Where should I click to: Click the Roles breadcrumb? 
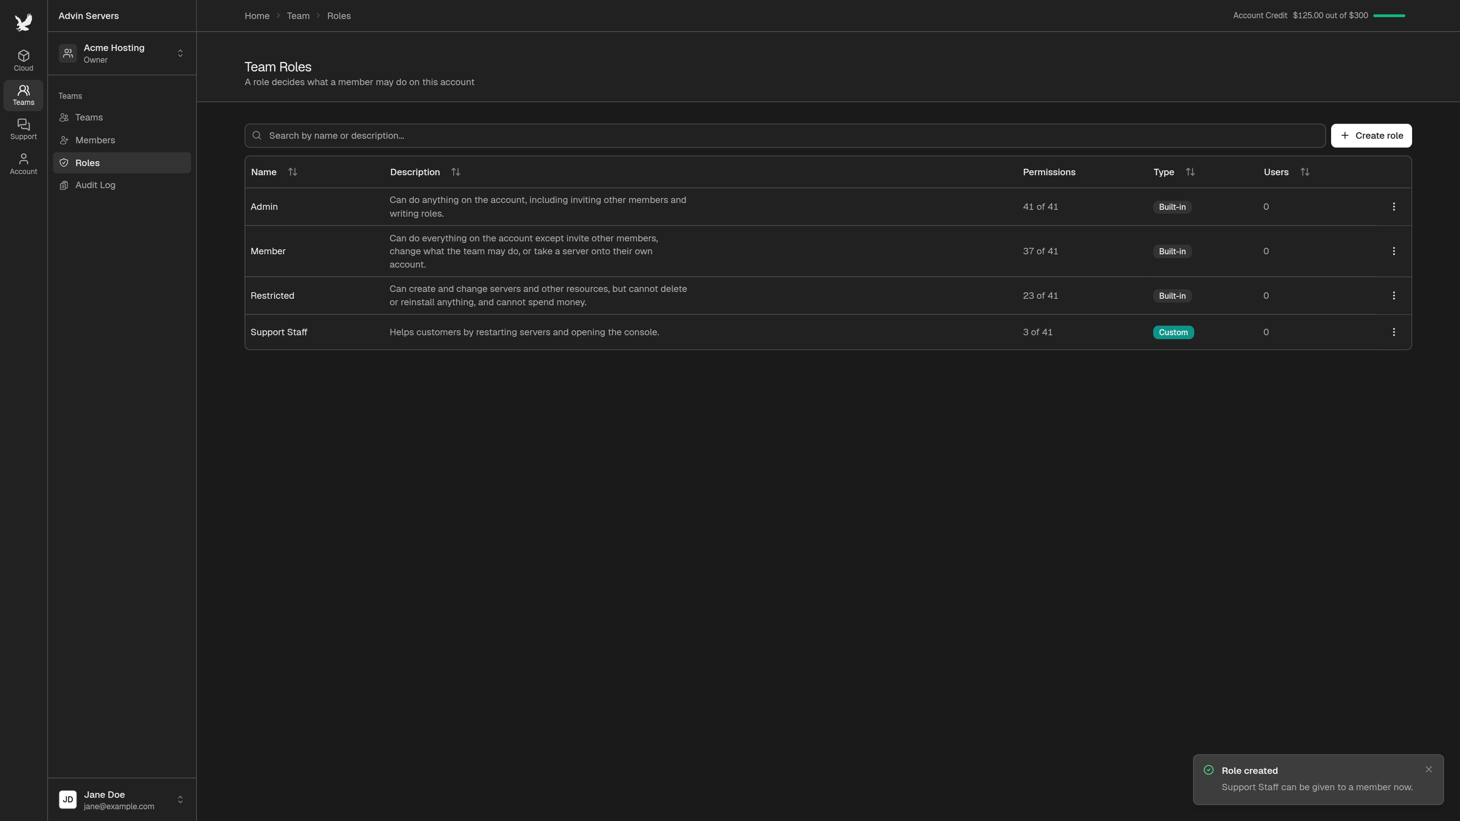pyautogui.click(x=339, y=16)
